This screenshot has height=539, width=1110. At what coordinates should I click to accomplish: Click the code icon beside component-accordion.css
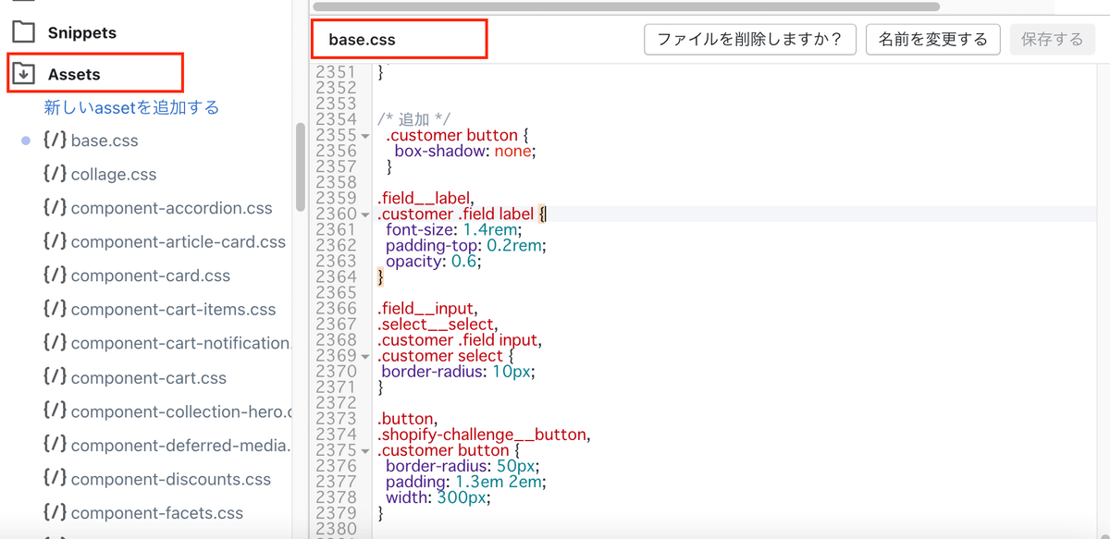(55, 208)
